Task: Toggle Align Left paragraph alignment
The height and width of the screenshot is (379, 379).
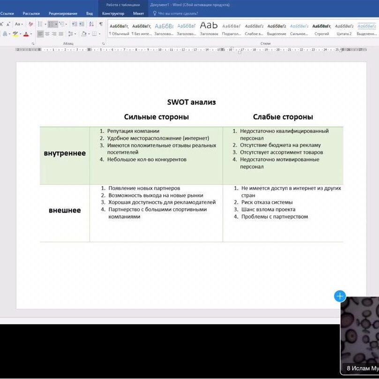Action: point(40,34)
